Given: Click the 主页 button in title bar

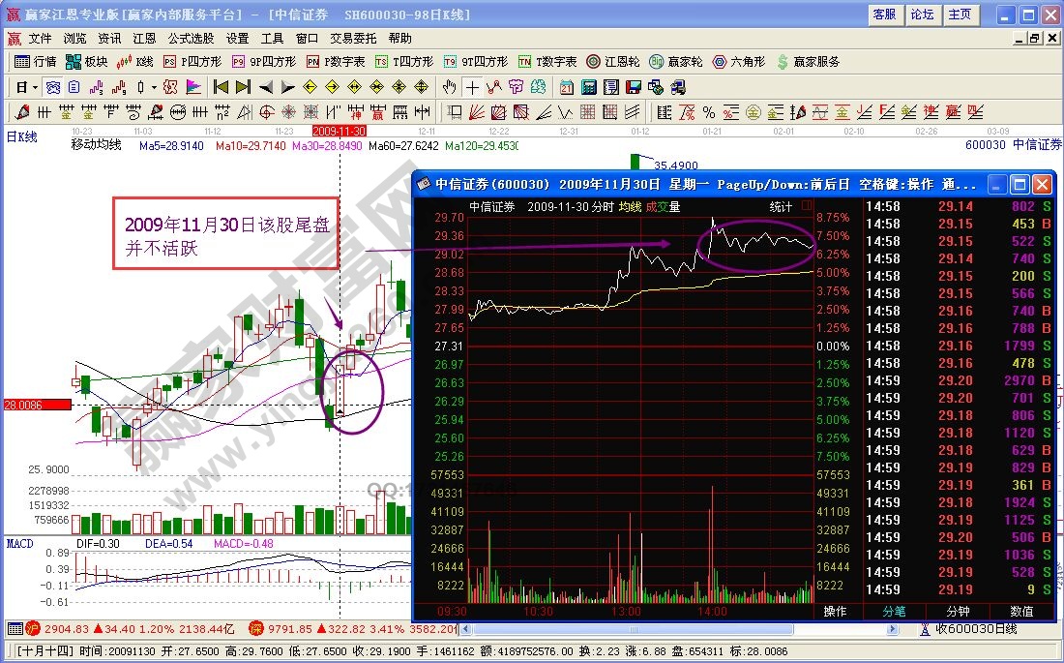Looking at the screenshot, I should tap(961, 15).
